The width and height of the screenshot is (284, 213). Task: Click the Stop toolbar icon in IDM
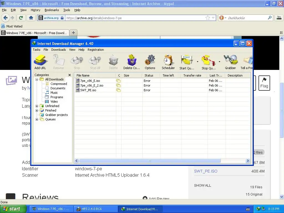[x=77, y=62]
